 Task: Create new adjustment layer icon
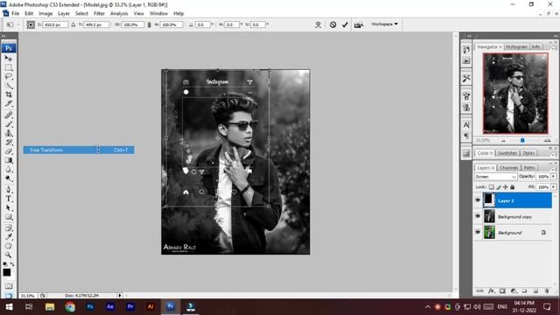click(x=514, y=291)
